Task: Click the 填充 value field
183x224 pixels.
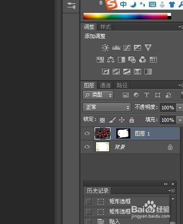Action: click(x=168, y=120)
